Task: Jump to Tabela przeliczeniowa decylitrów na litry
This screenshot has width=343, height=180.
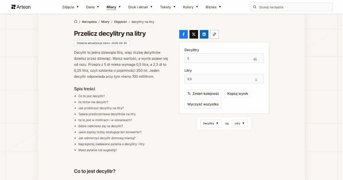Action: point(107,114)
